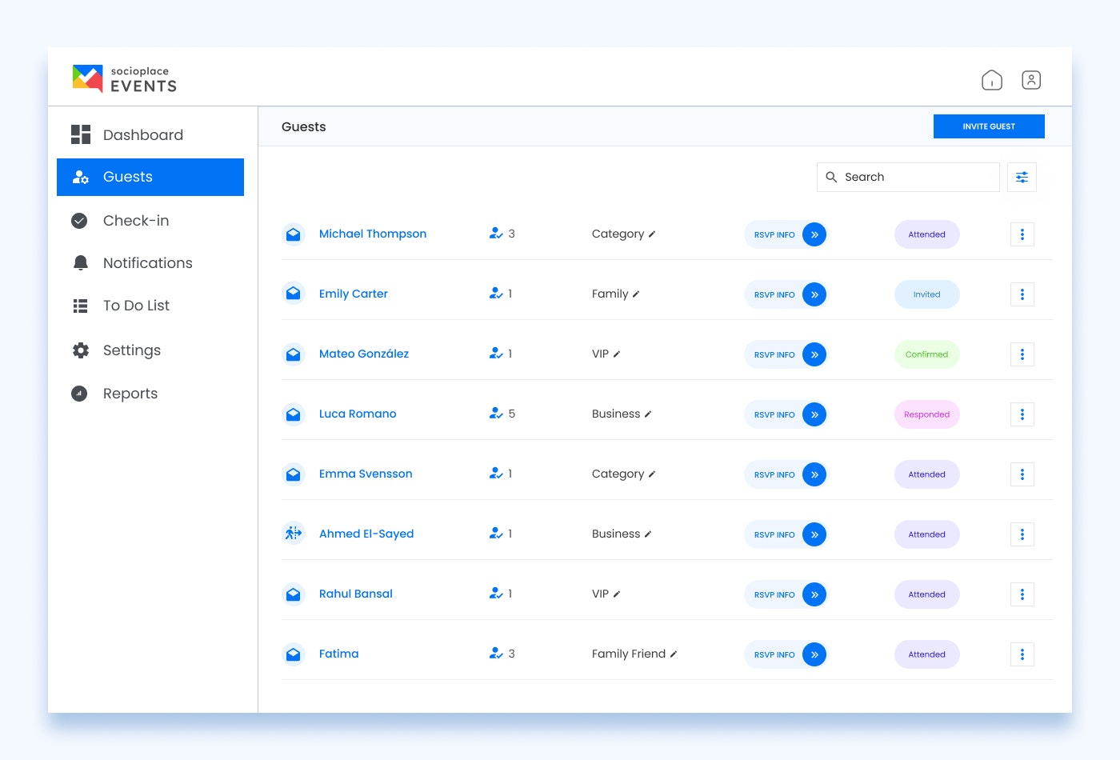Click guest count icon for Luca Romano
This screenshot has width=1120, height=760.
pyautogui.click(x=496, y=414)
